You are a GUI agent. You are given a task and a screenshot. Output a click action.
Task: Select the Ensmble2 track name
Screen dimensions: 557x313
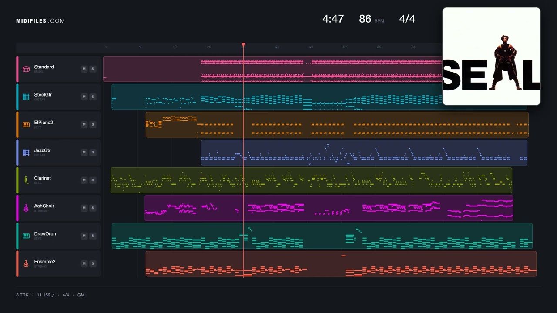coord(44,262)
